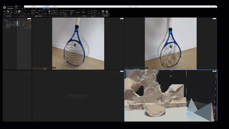Expand the bottom tree node in the left panel
This screenshot has height=129, width=229.
tap(4, 27)
